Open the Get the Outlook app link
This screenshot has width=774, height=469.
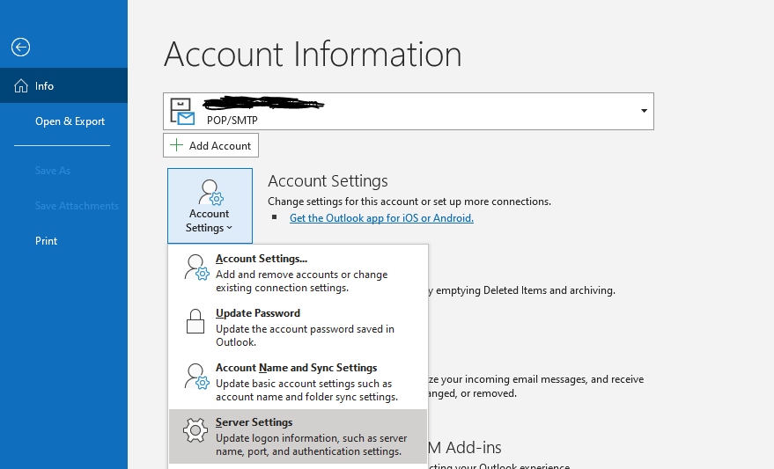click(381, 218)
